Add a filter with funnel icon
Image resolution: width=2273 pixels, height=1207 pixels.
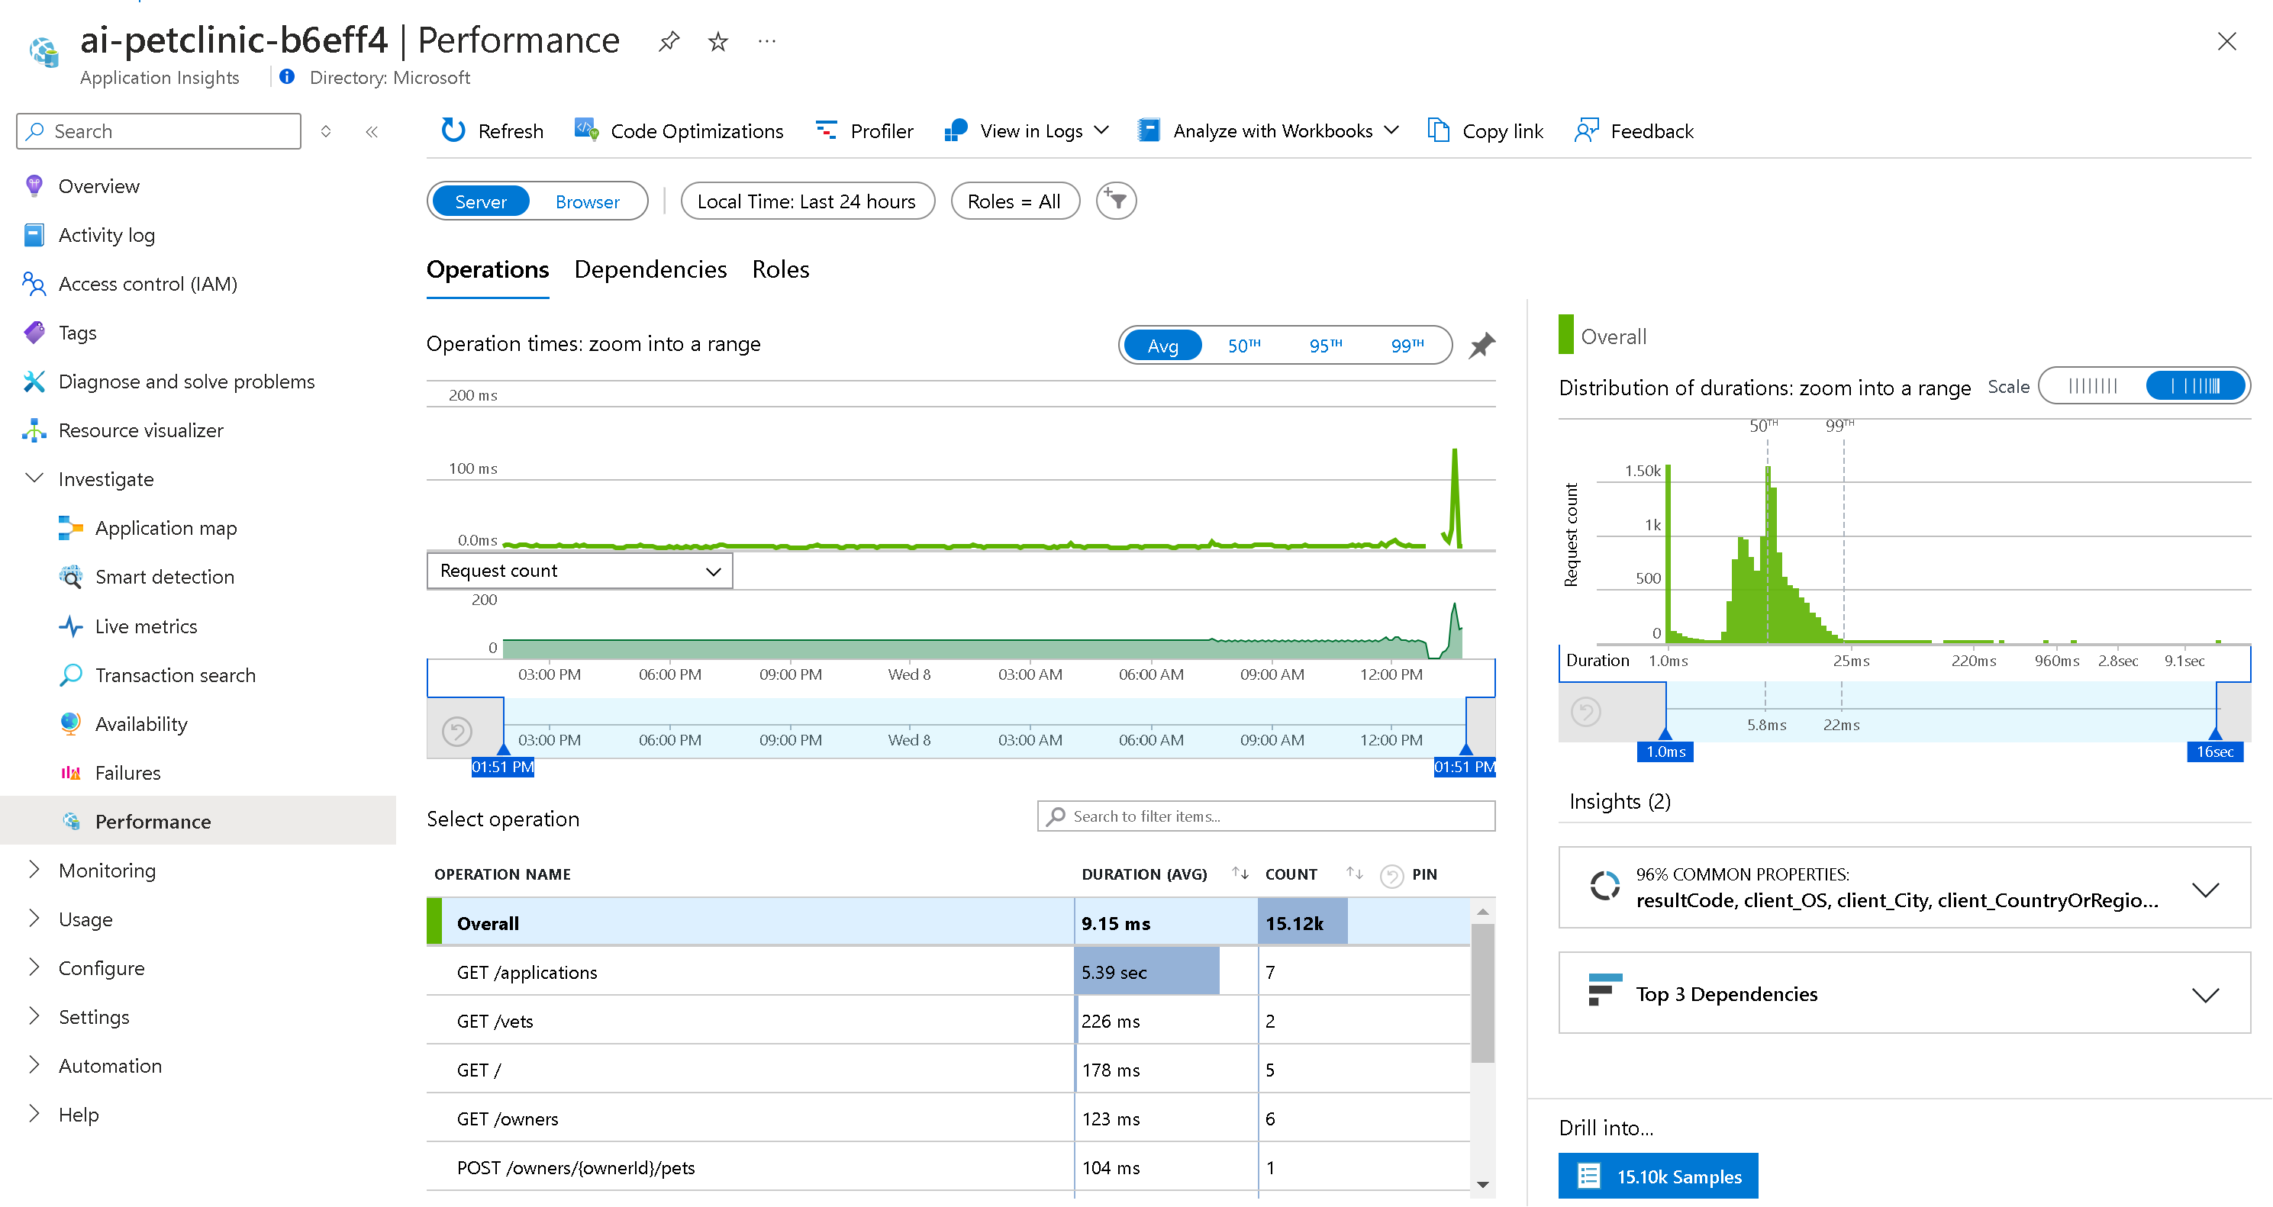1116,201
